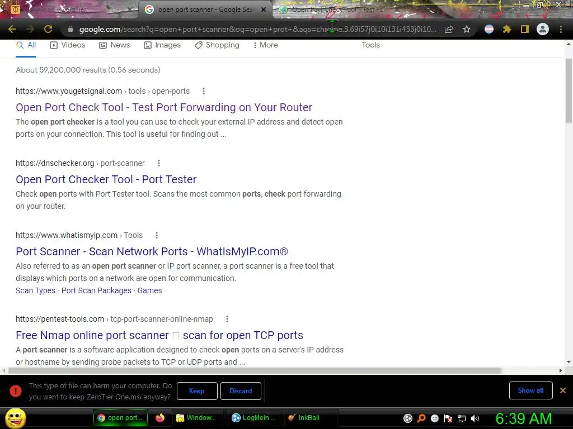Open the smiley face Start button

coord(15,418)
